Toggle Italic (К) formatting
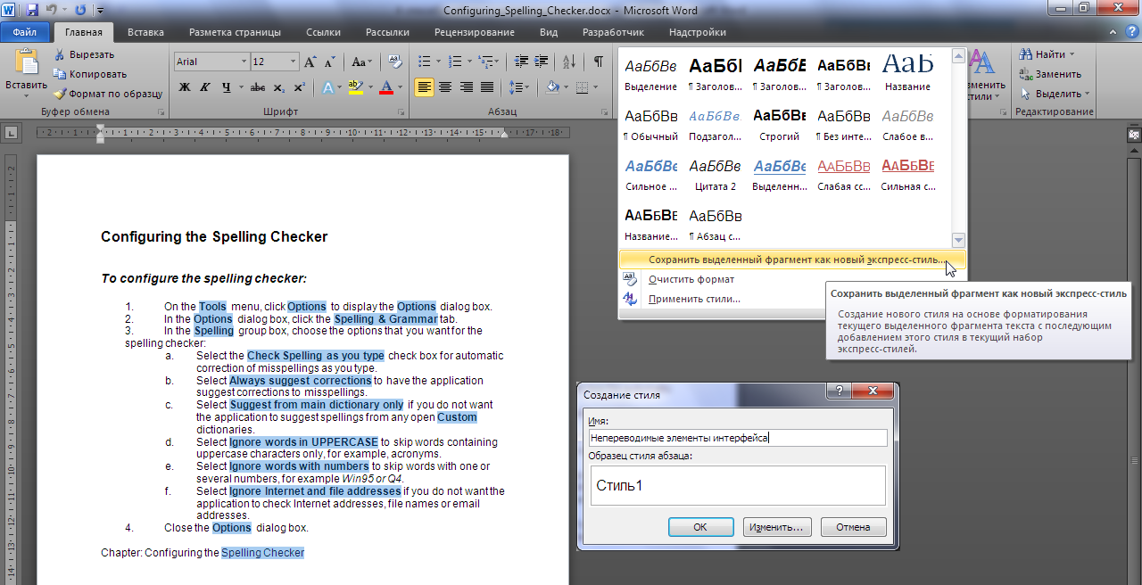 click(206, 87)
